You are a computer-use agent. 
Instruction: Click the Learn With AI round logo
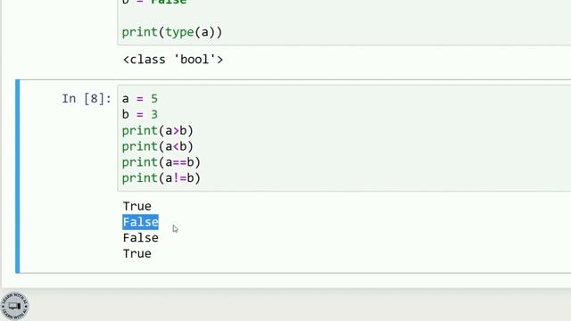point(14,306)
